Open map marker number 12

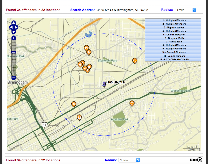(x=79, y=117)
